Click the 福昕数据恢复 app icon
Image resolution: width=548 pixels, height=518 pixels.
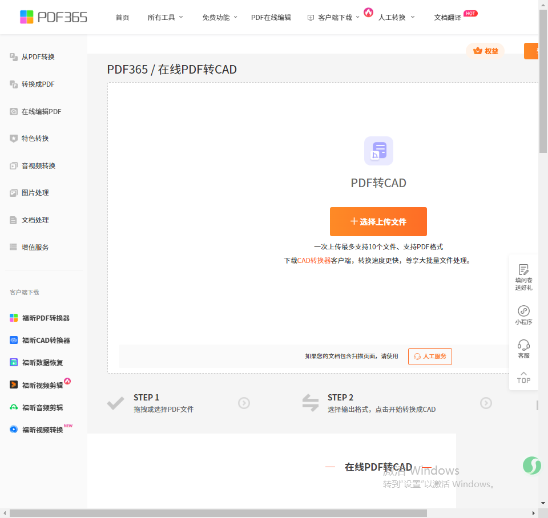pyautogui.click(x=14, y=363)
